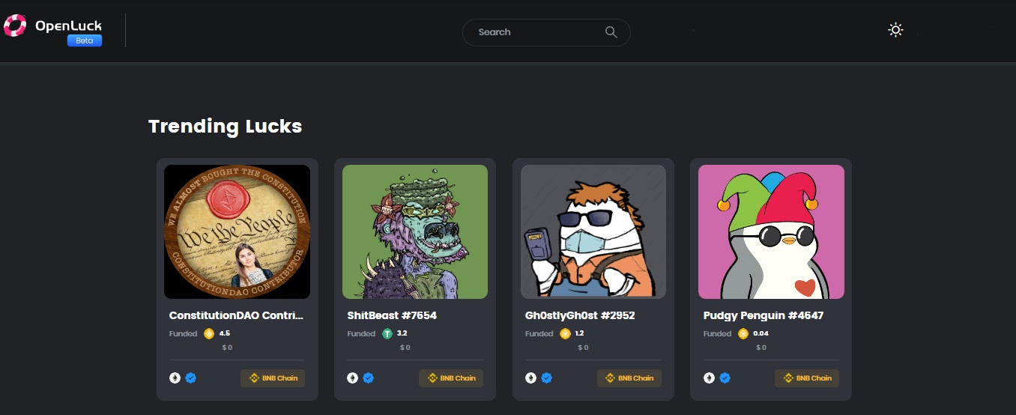Click the search magnifier icon

611,32
